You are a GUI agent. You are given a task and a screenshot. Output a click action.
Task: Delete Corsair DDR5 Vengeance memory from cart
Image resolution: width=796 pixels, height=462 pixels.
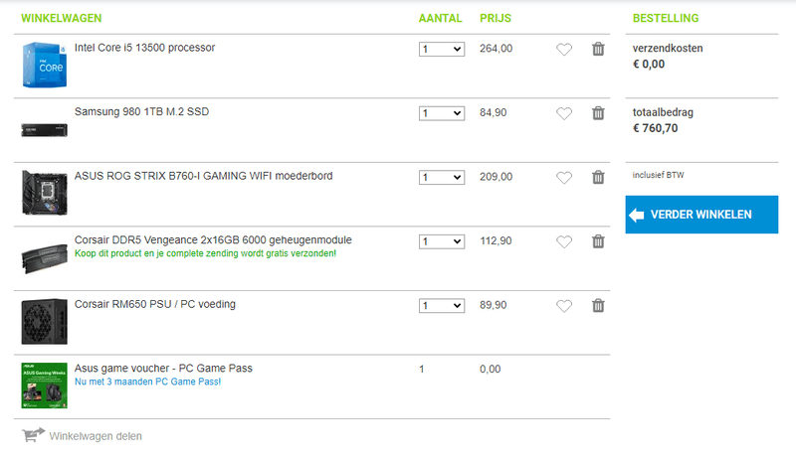(598, 241)
